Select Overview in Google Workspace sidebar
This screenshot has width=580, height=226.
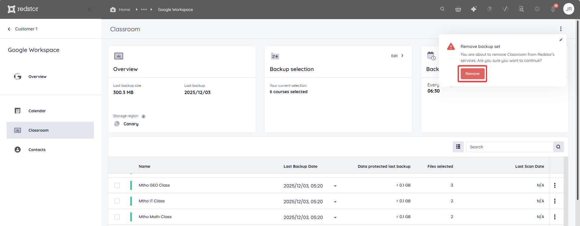click(x=50, y=76)
